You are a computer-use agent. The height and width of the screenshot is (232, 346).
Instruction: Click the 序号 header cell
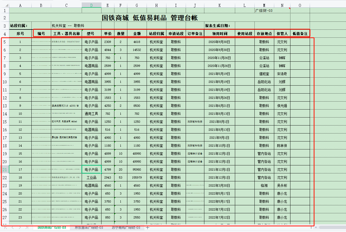point(20,34)
